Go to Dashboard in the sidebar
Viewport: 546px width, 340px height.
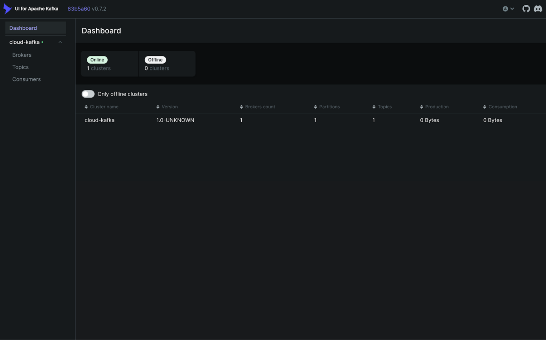pos(23,28)
